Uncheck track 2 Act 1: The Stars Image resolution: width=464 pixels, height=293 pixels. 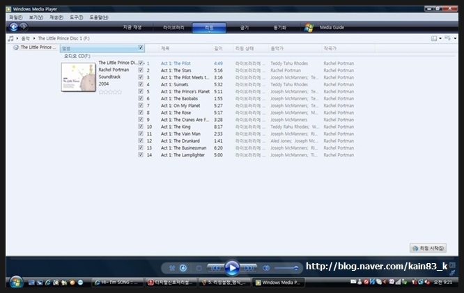coord(141,70)
